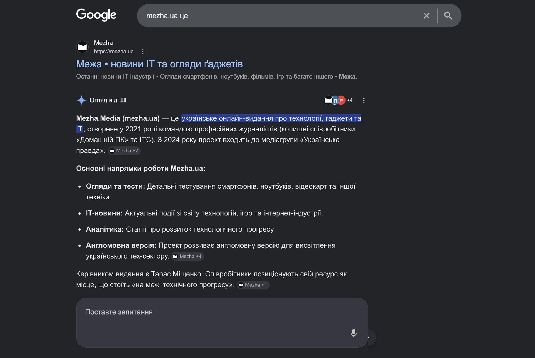This screenshot has width=535, height=358.
Task: Click the 'Англомовна версія:' bullet
Action: (x=121, y=245)
